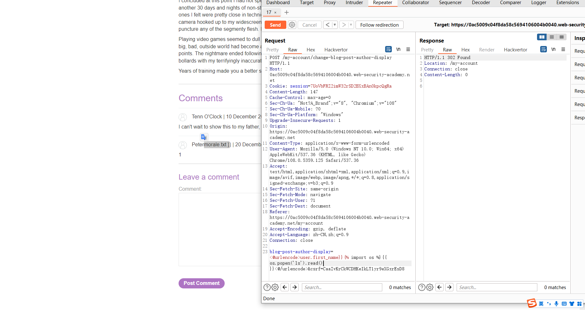Open history dropdown beside the forward arrow

pos(351,25)
